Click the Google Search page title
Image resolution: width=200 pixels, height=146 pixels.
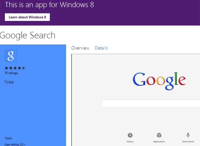(x=27, y=35)
